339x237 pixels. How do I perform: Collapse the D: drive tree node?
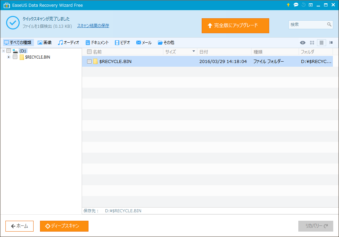tap(3, 51)
